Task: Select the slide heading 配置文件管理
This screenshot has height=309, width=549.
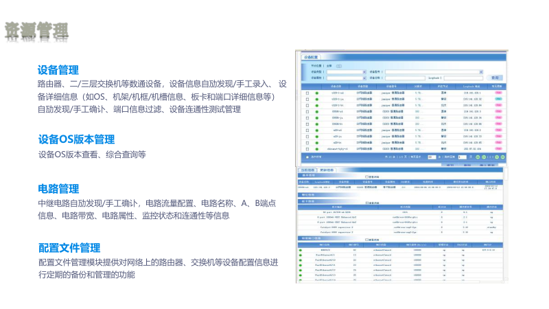Action: pos(69,248)
